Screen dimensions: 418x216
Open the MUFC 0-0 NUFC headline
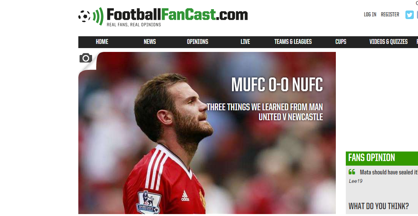[277, 85]
